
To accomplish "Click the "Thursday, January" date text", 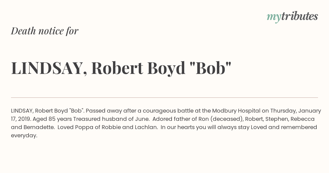I will click(296, 111).
